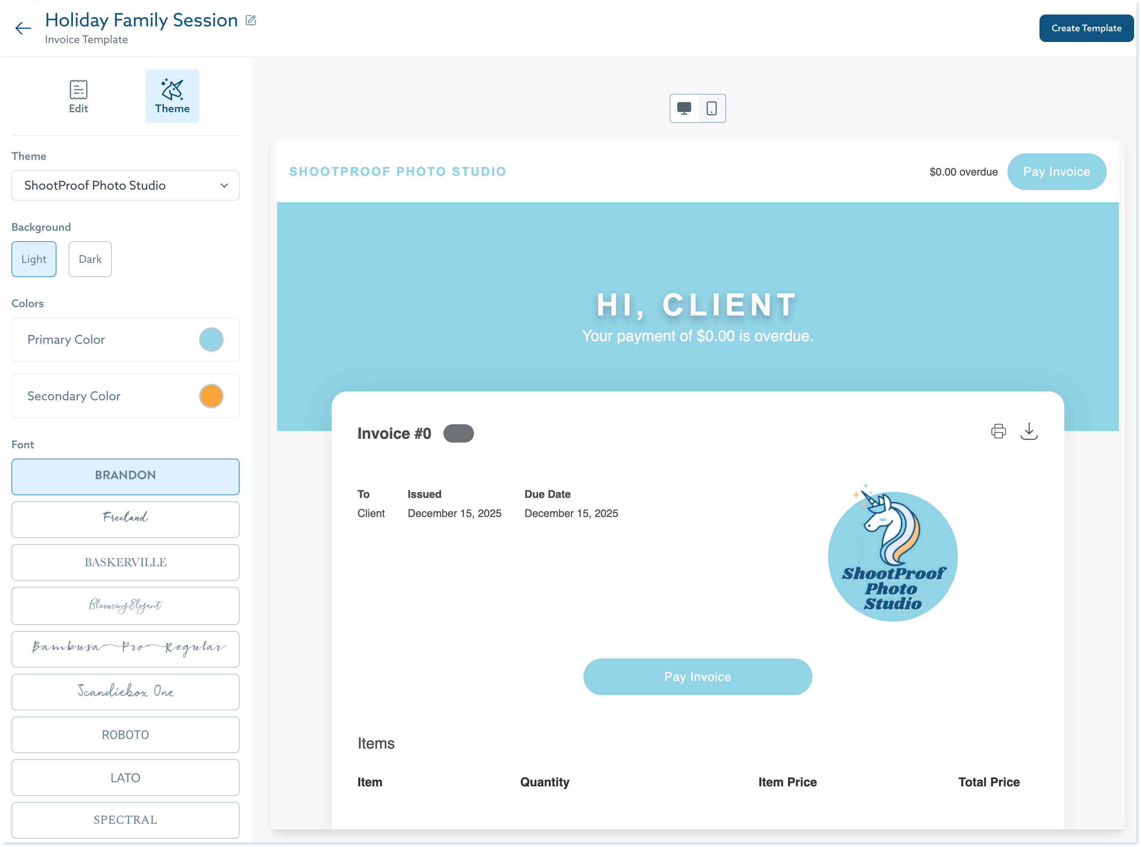Expand the ShootProof Photo Studio theme dropdown

click(x=126, y=185)
